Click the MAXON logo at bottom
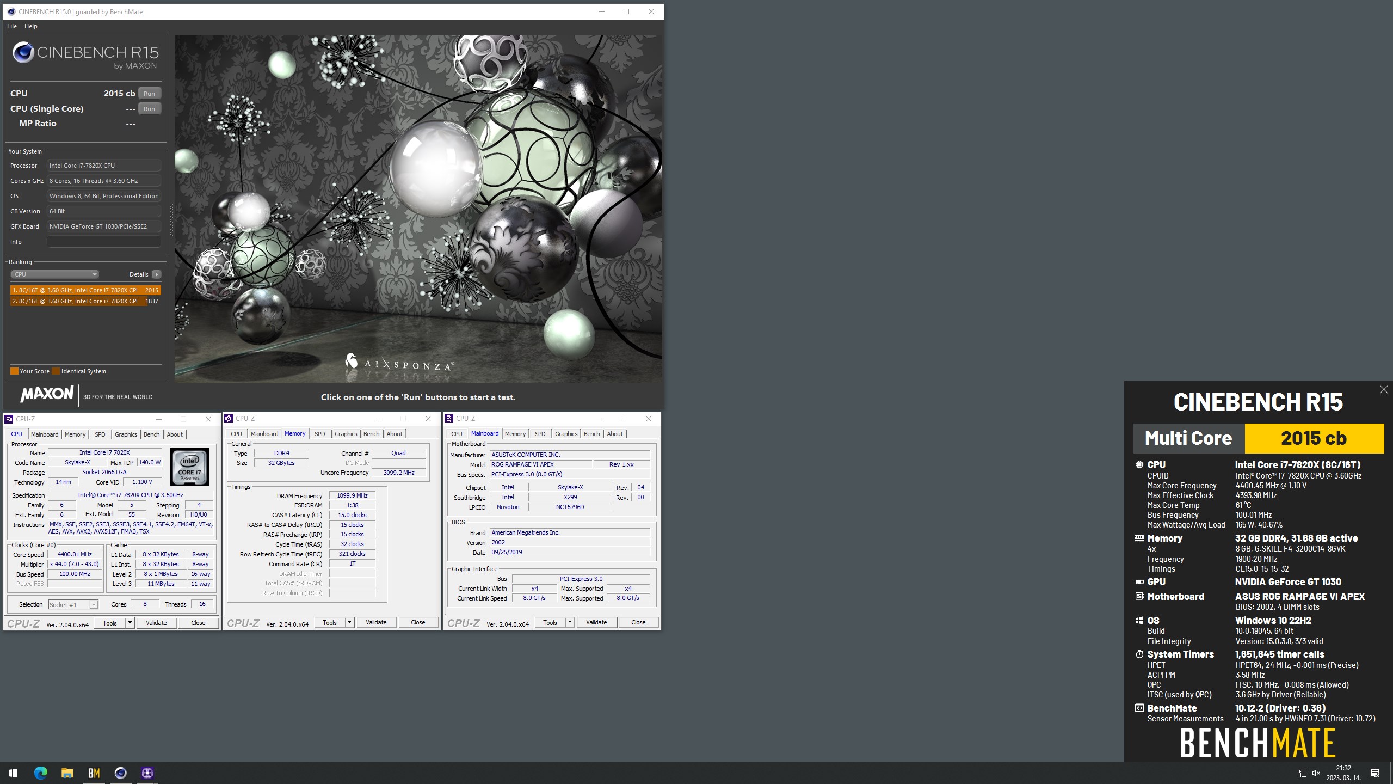Screen dimensions: 1393x784 coord(47,394)
